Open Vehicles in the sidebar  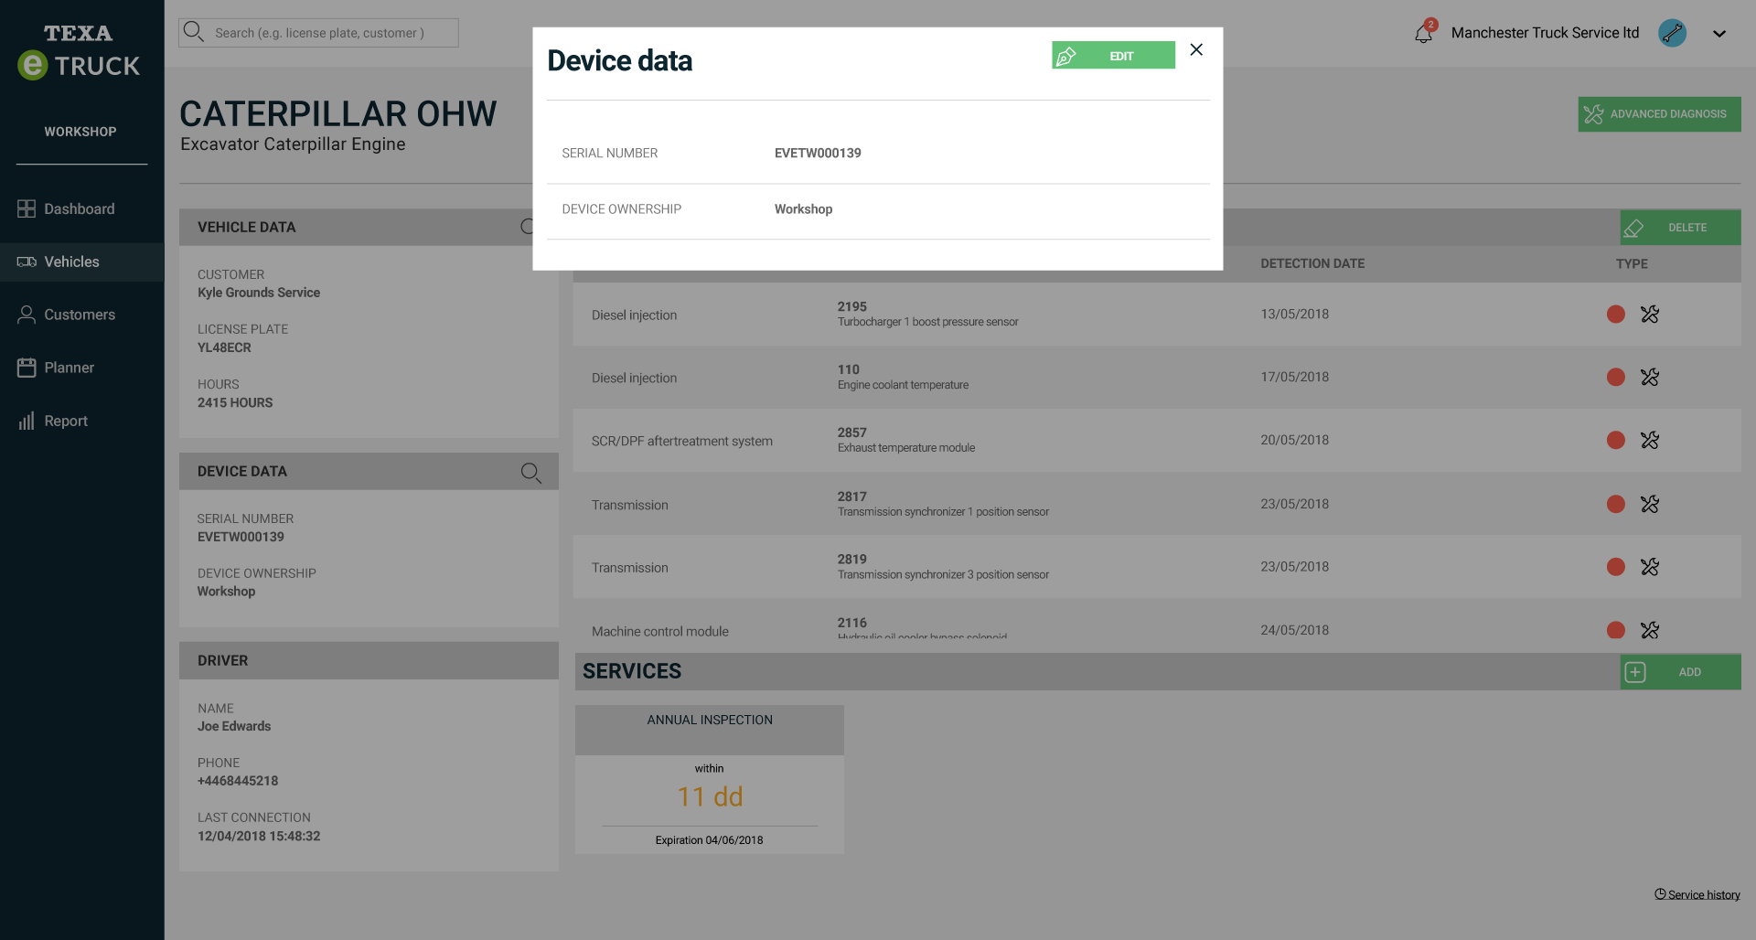coord(81,262)
